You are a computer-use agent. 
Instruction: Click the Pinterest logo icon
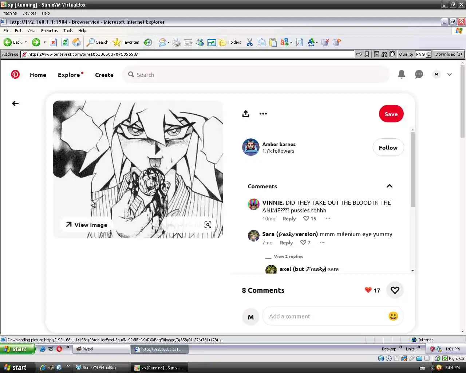pyautogui.click(x=15, y=74)
